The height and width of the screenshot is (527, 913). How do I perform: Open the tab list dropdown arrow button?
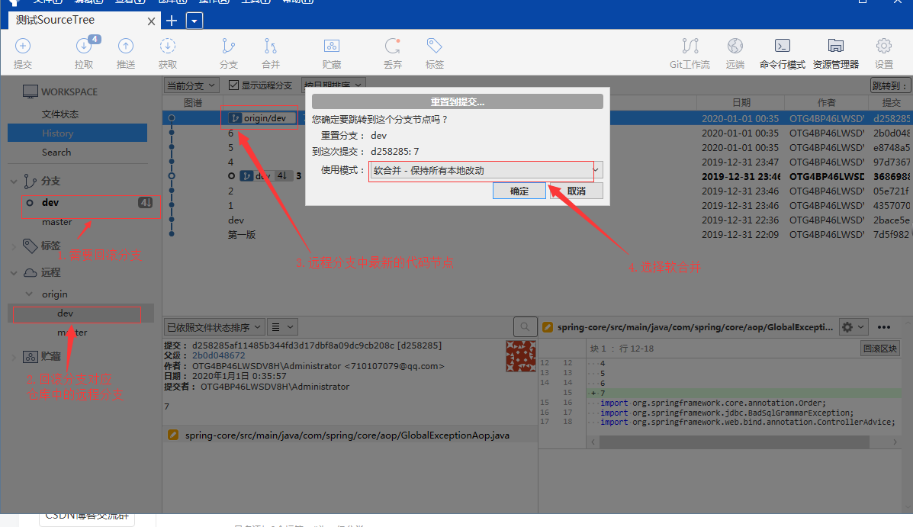(194, 21)
